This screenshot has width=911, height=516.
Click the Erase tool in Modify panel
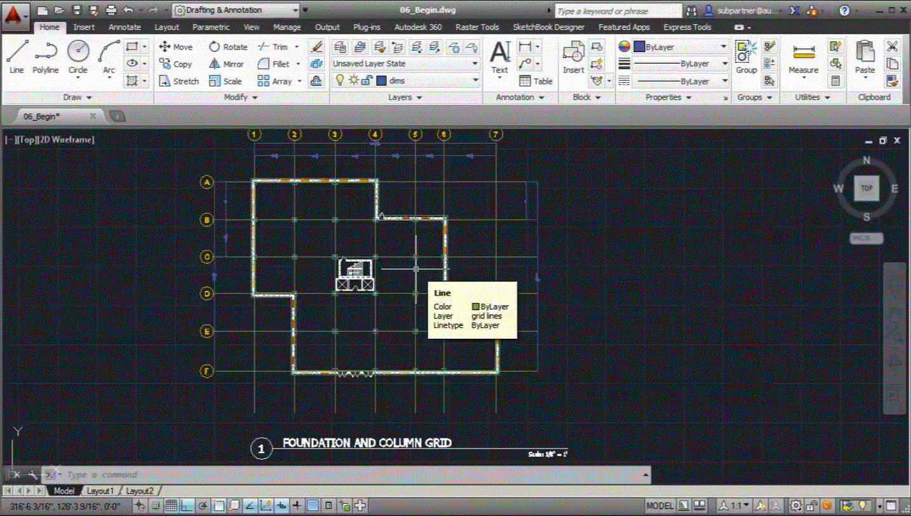[316, 47]
